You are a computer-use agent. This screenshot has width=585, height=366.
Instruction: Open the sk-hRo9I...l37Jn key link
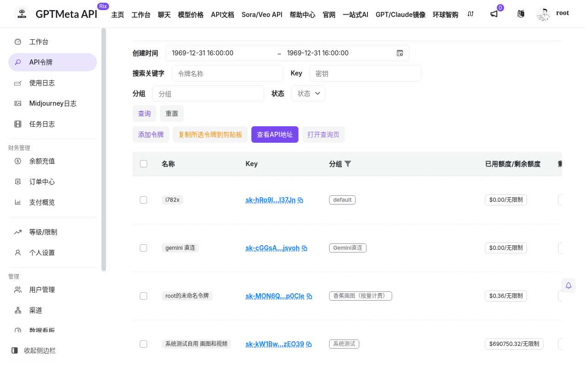[271, 200]
